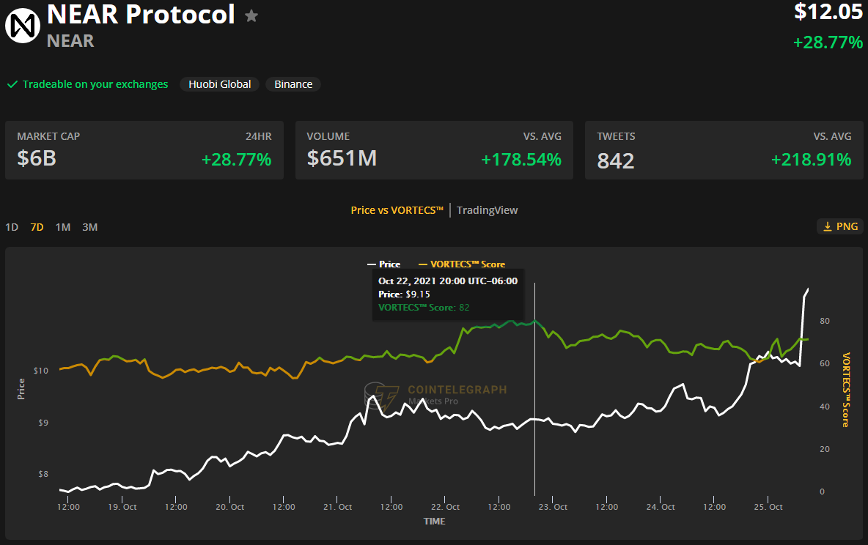The image size is (868, 545).
Task: Select the Binance exchange tag
Action: point(293,84)
